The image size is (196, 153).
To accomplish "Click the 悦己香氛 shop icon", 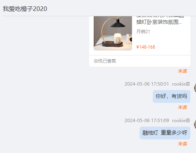I will 96,61.
